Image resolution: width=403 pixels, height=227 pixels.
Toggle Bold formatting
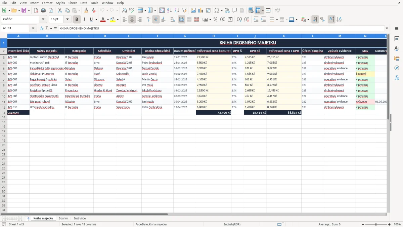click(77, 20)
